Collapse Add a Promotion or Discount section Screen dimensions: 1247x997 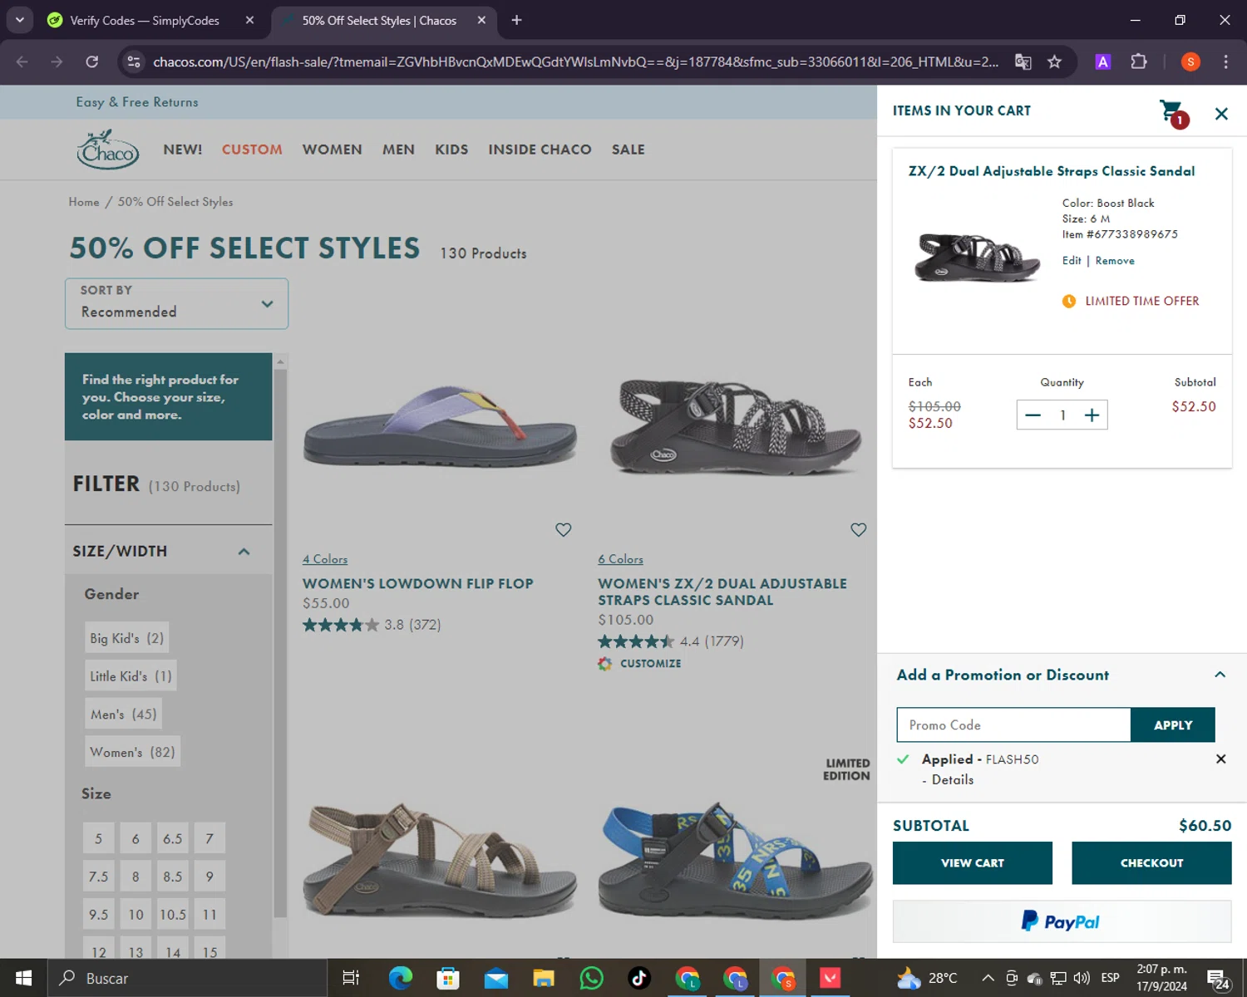(x=1220, y=675)
